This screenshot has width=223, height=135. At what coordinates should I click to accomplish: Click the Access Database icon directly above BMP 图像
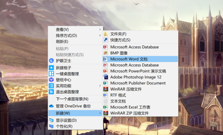[x=106, y=47]
